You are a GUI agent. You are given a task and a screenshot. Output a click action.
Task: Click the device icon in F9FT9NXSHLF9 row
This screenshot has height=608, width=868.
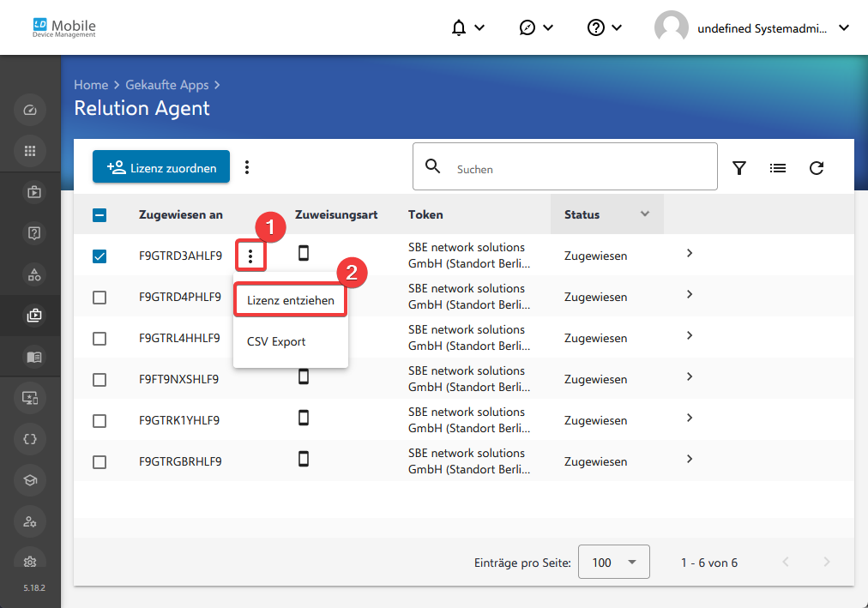(x=304, y=376)
